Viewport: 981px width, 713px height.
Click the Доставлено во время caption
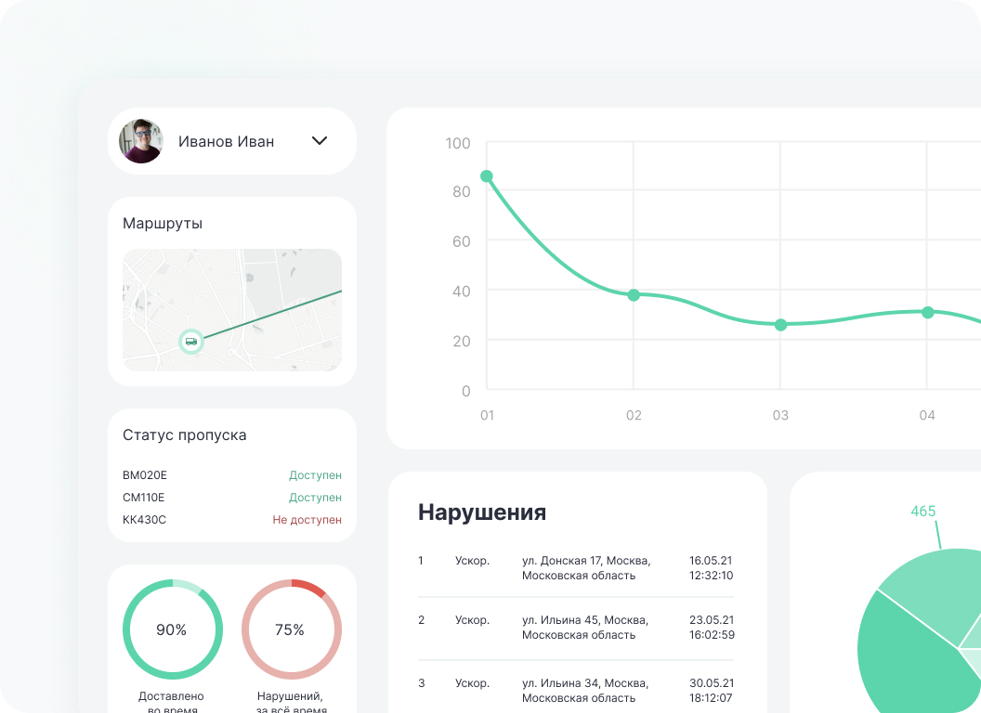click(x=172, y=703)
